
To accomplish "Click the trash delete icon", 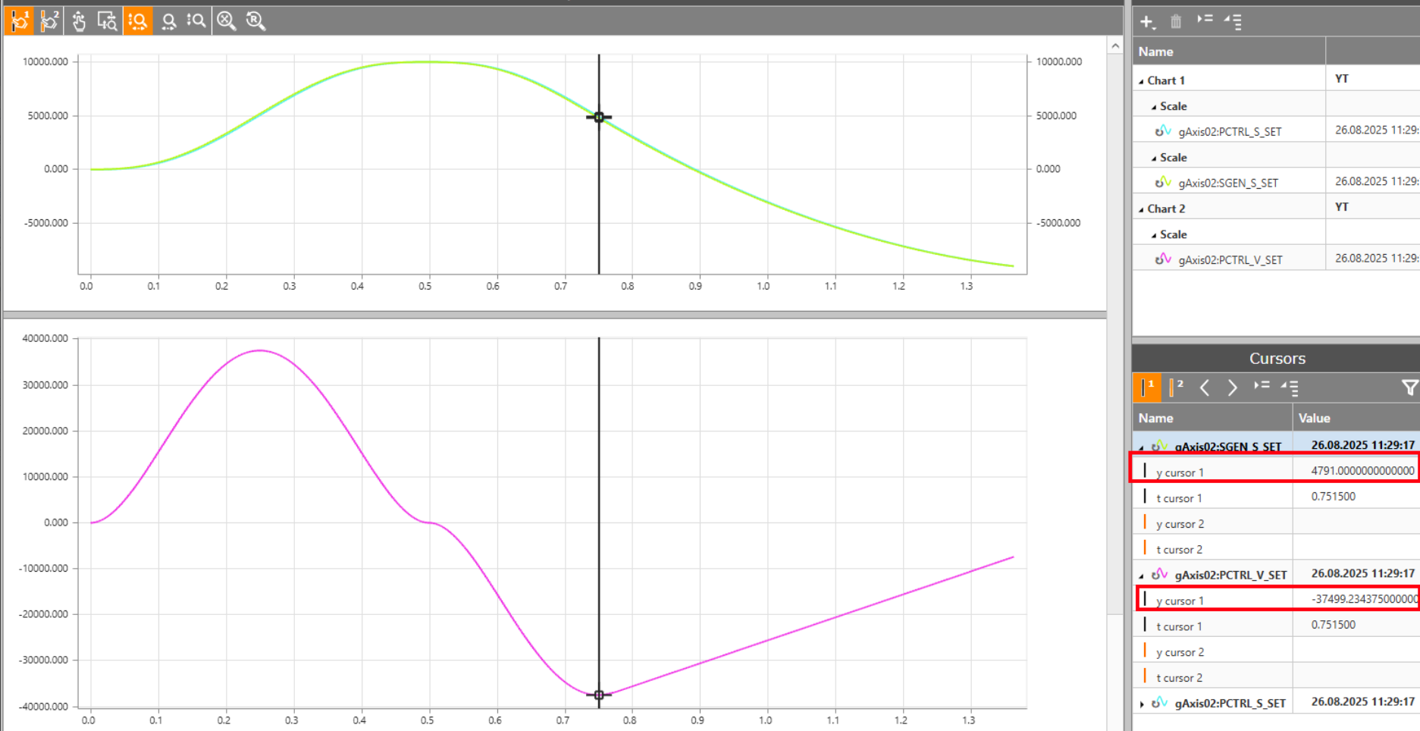I will click(1176, 22).
